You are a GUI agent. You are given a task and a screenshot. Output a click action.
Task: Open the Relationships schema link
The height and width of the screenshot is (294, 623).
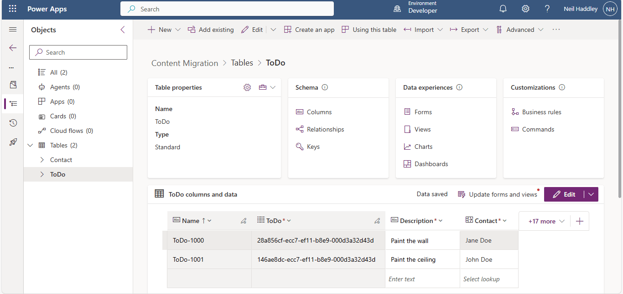pyautogui.click(x=325, y=129)
